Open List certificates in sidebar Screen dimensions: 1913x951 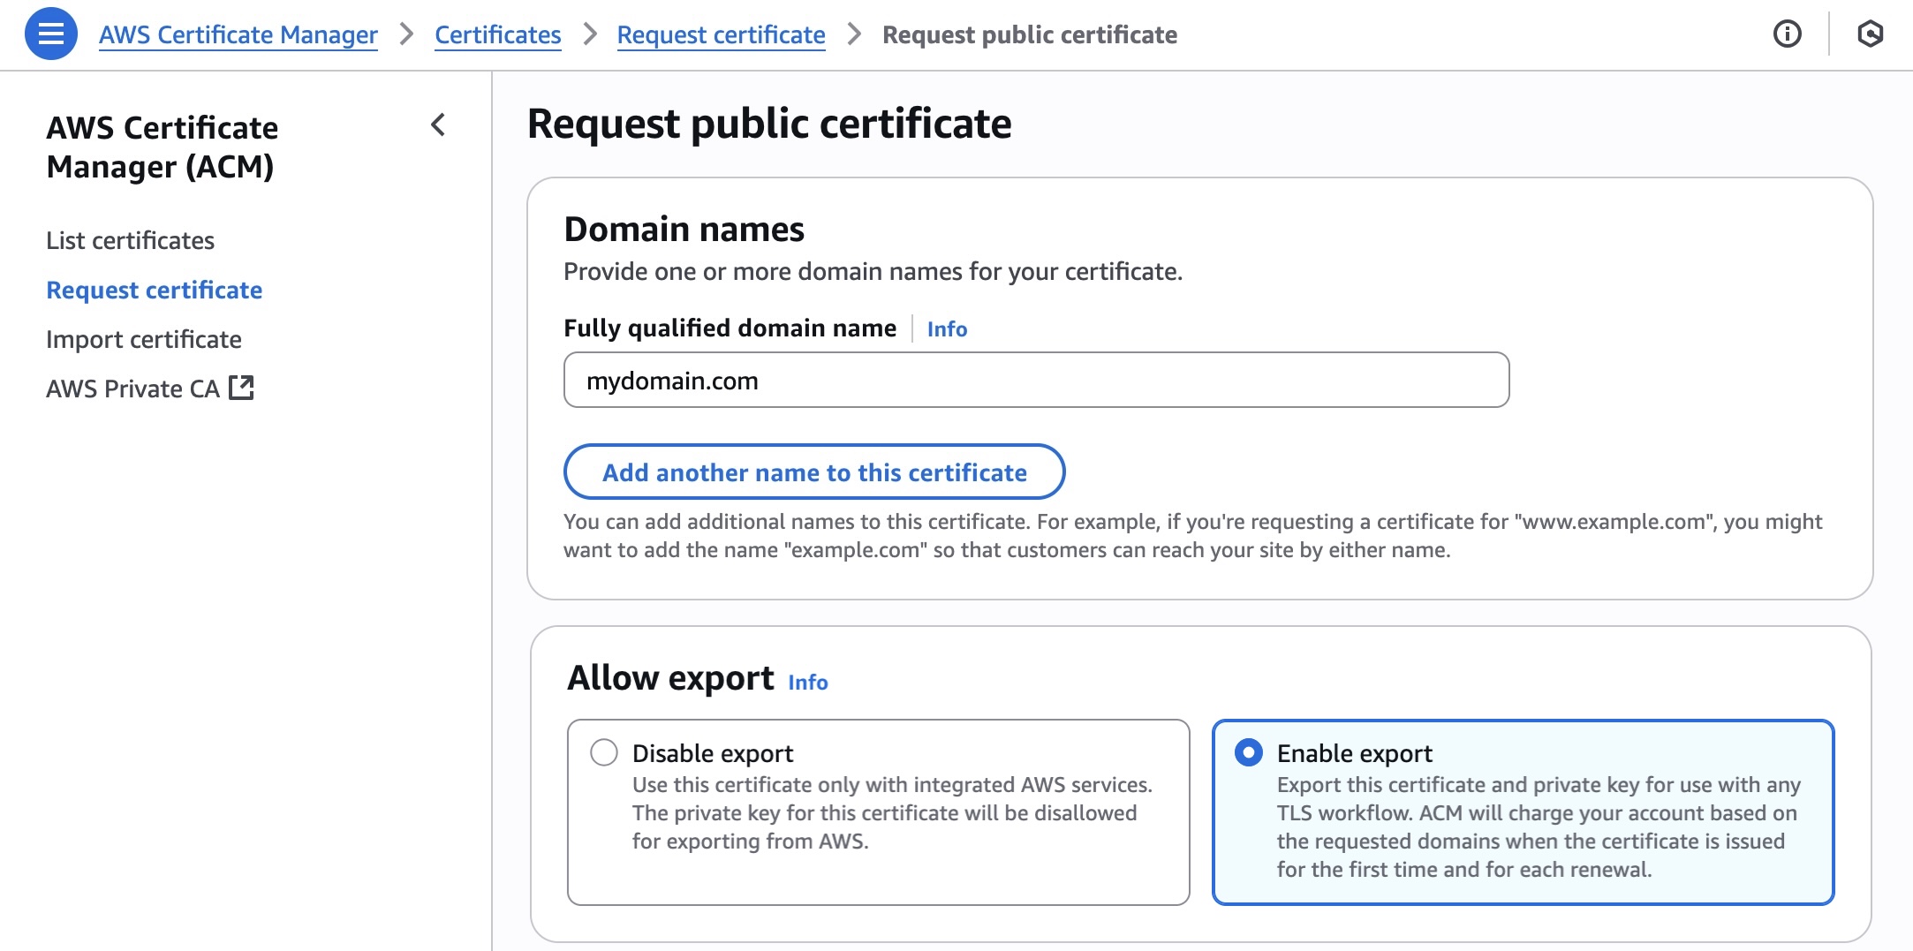pos(131,240)
